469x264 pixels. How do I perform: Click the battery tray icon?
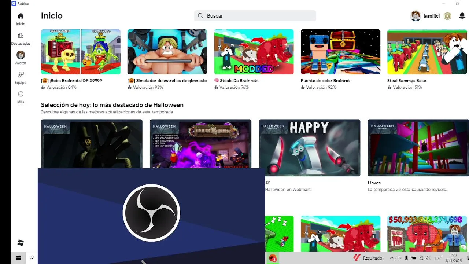click(x=414, y=258)
